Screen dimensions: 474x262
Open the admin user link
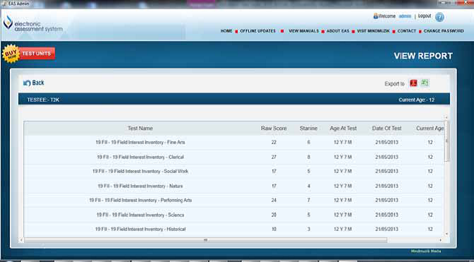pyautogui.click(x=405, y=16)
